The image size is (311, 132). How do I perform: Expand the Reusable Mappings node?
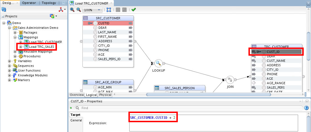15,51
